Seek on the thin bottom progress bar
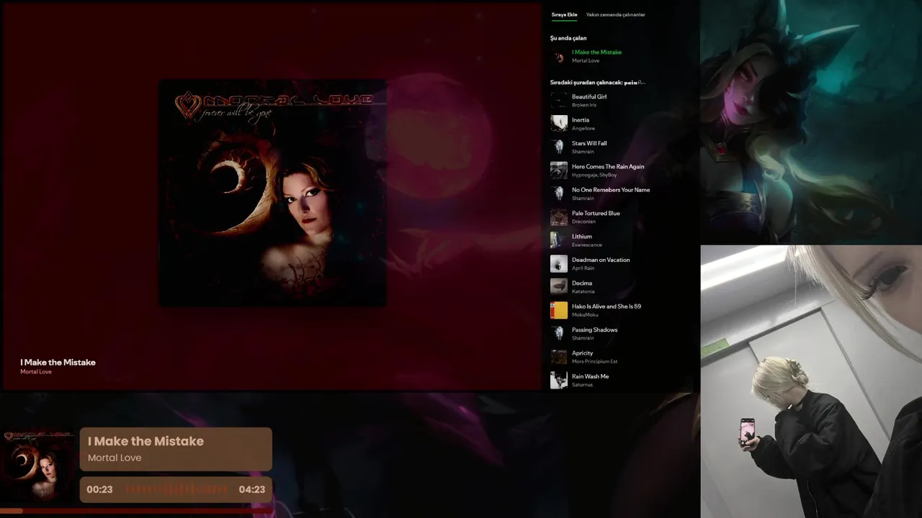Image resolution: width=922 pixels, height=518 pixels. 137,511
